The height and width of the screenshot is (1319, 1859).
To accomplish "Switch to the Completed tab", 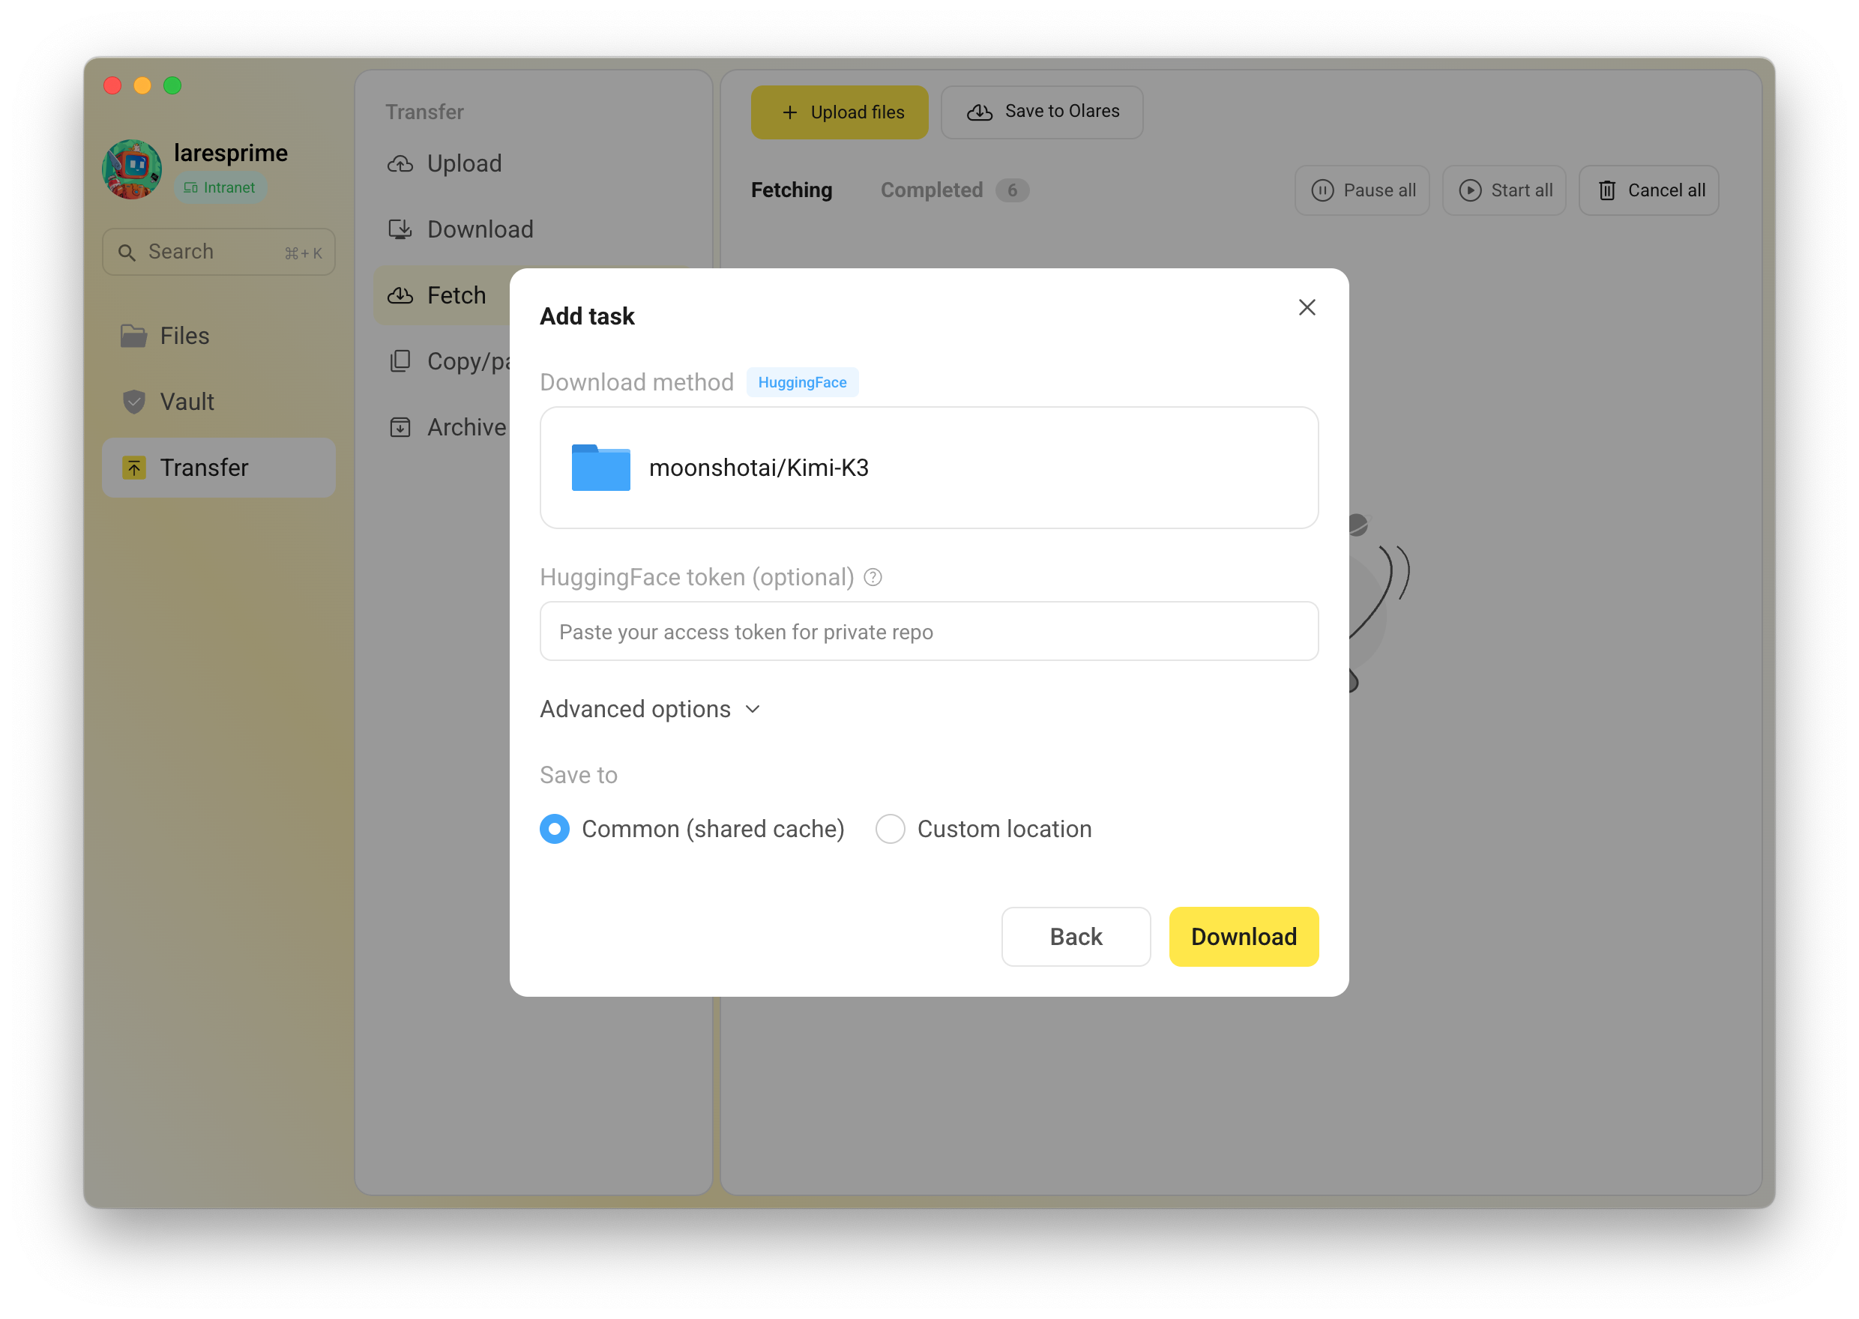I will (x=932, y=190).
